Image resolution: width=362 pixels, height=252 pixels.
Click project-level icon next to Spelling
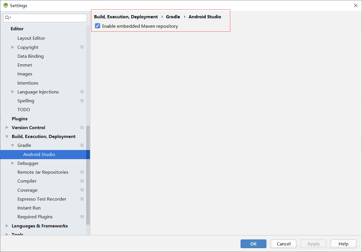pyautogui.click(x=82, y=101)
